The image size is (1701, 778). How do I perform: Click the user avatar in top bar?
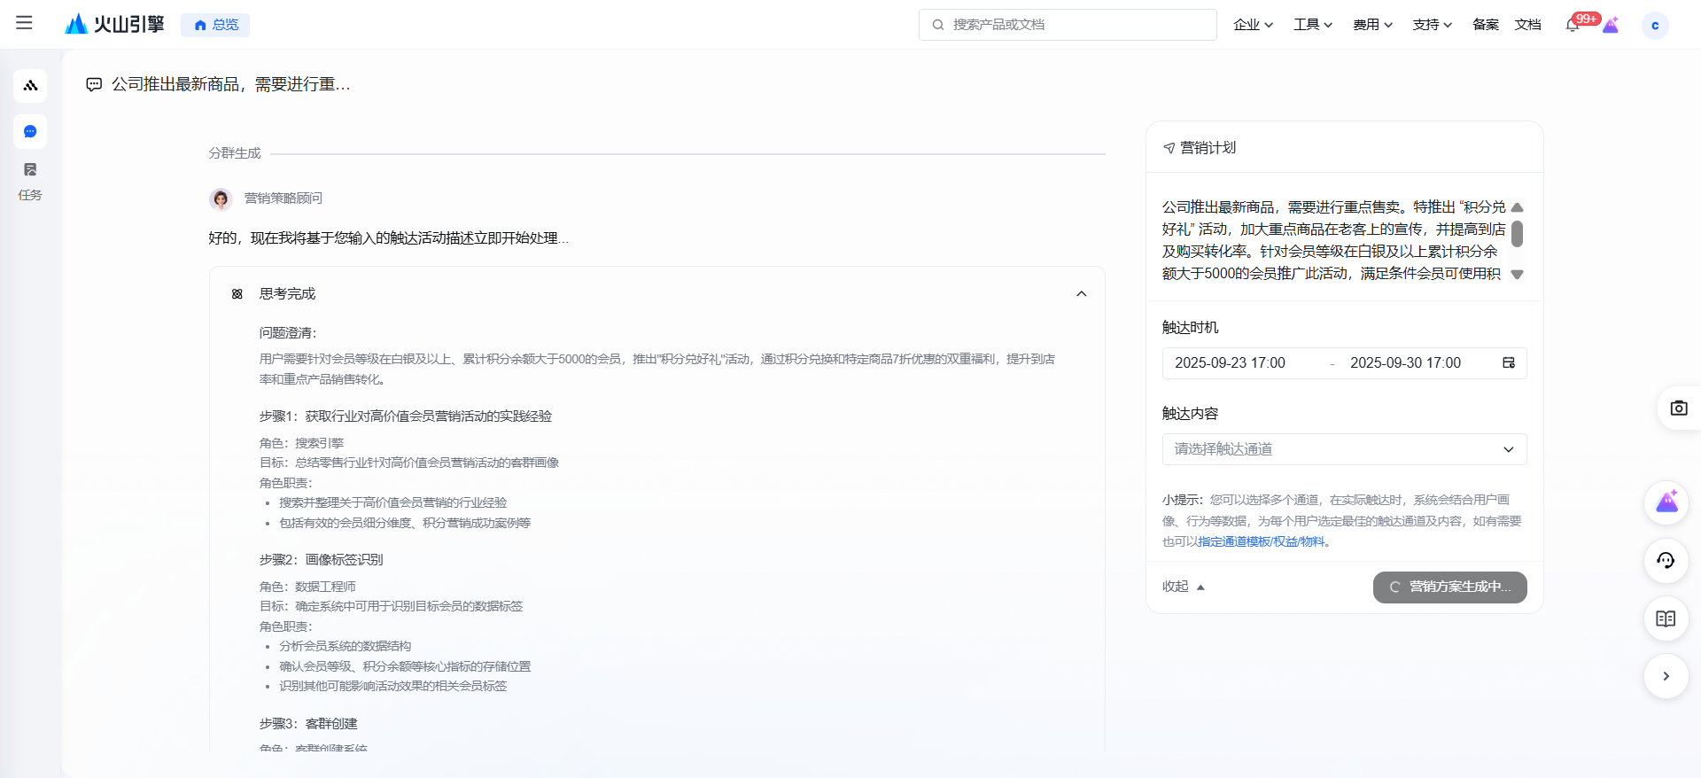tap(1654, 25)
